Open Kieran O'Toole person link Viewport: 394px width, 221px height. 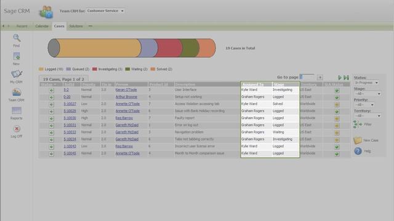point(126,90)
